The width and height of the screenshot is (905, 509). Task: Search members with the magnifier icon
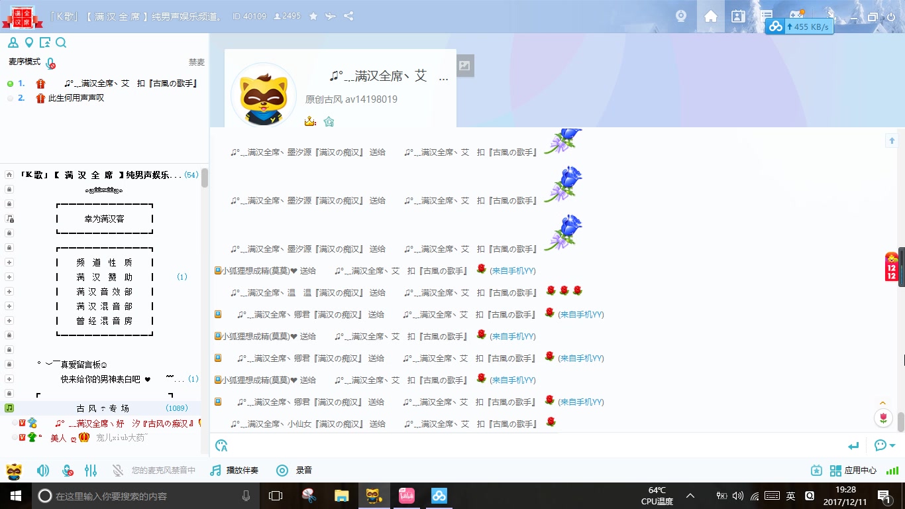point(61,43)
